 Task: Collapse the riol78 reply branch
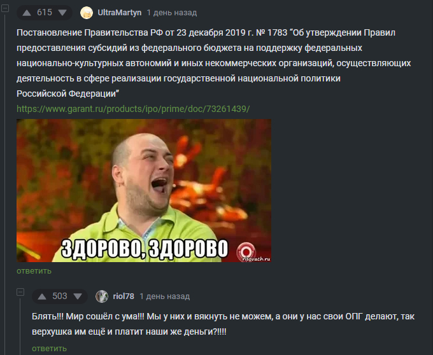click(20, 292)
